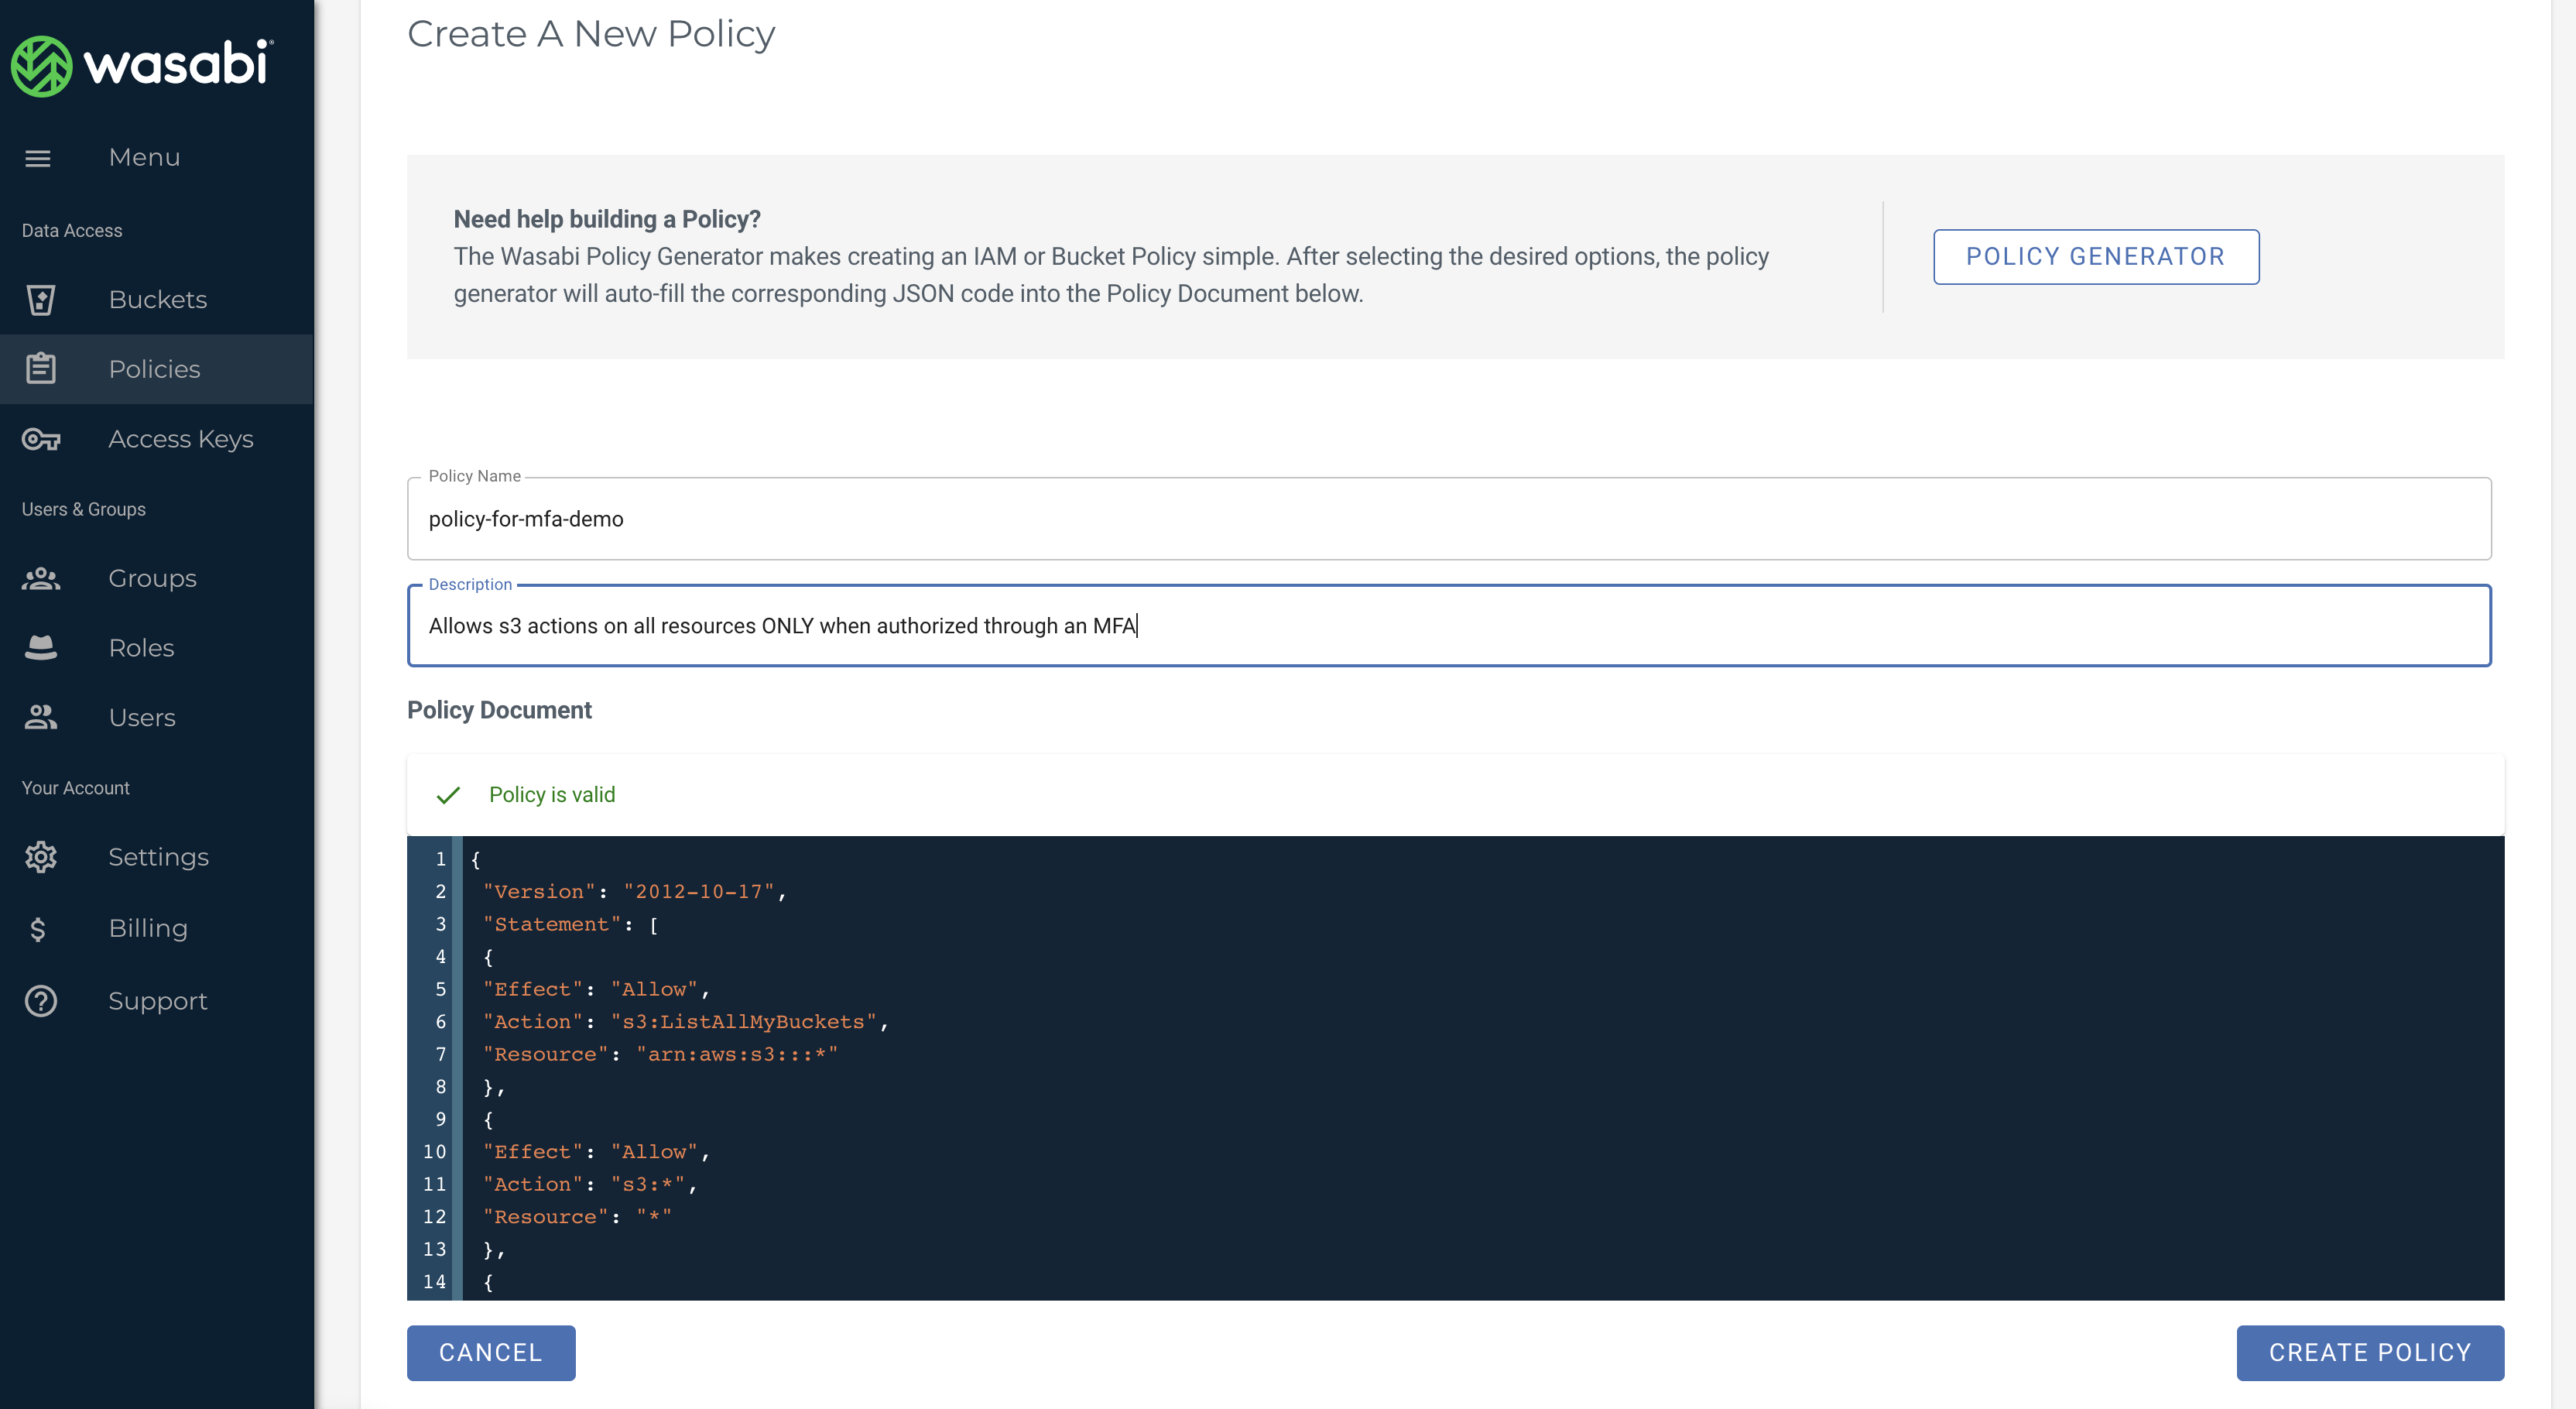Click the Your Account section label

(x=76, y=788)
